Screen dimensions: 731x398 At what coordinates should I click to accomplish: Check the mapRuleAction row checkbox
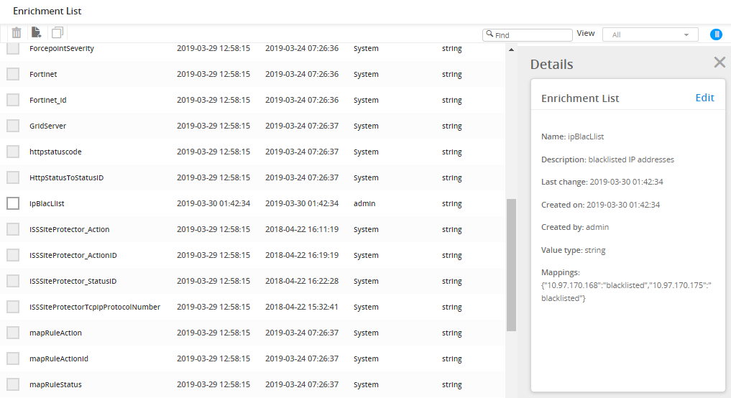tap(13, 333)
